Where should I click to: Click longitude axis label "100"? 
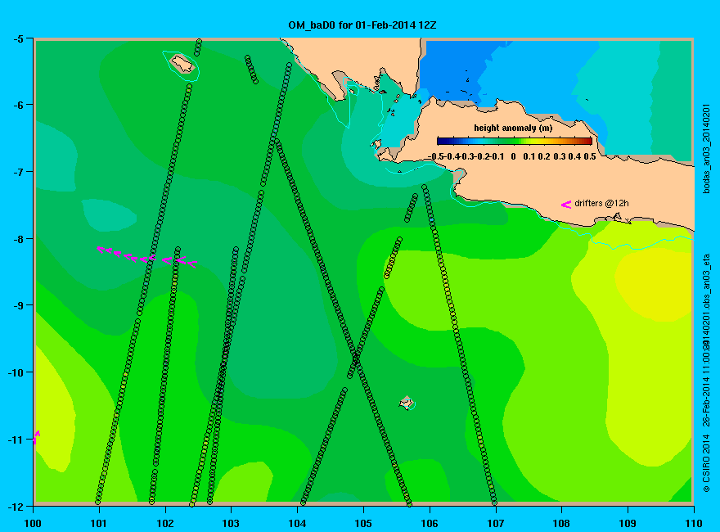(33, 523)
